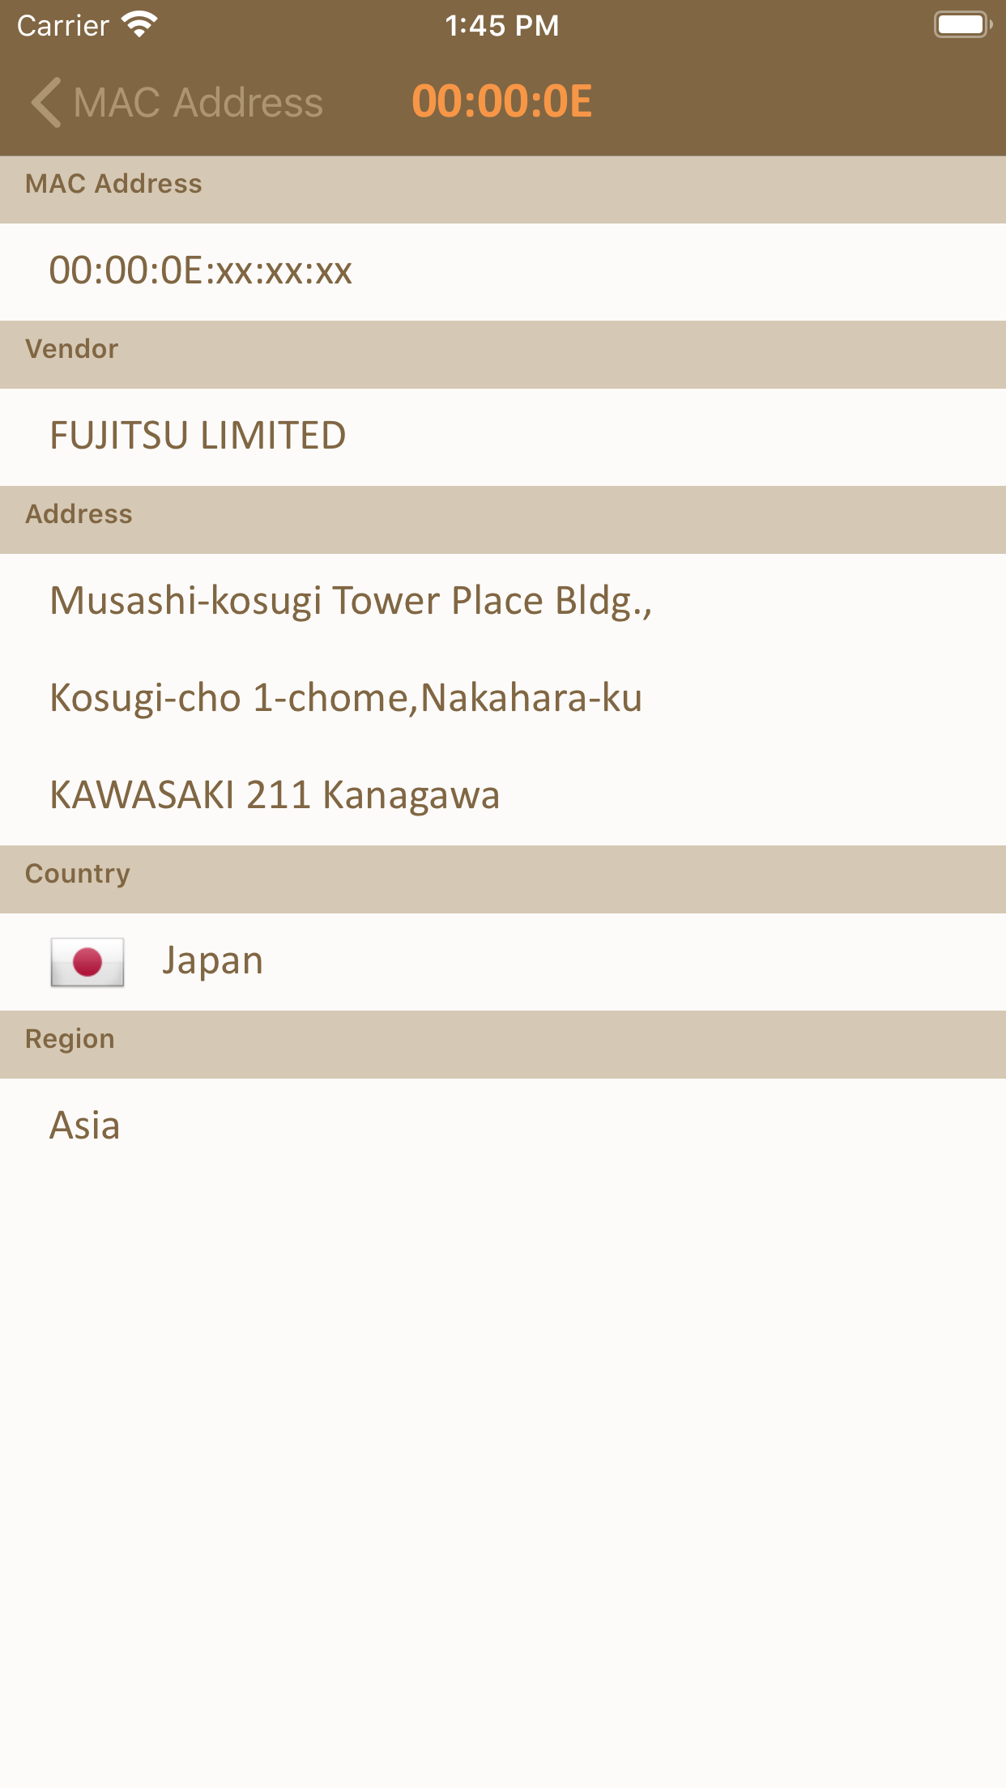Select the Japan country name
1006x1788 pixels.
[212, 961]
